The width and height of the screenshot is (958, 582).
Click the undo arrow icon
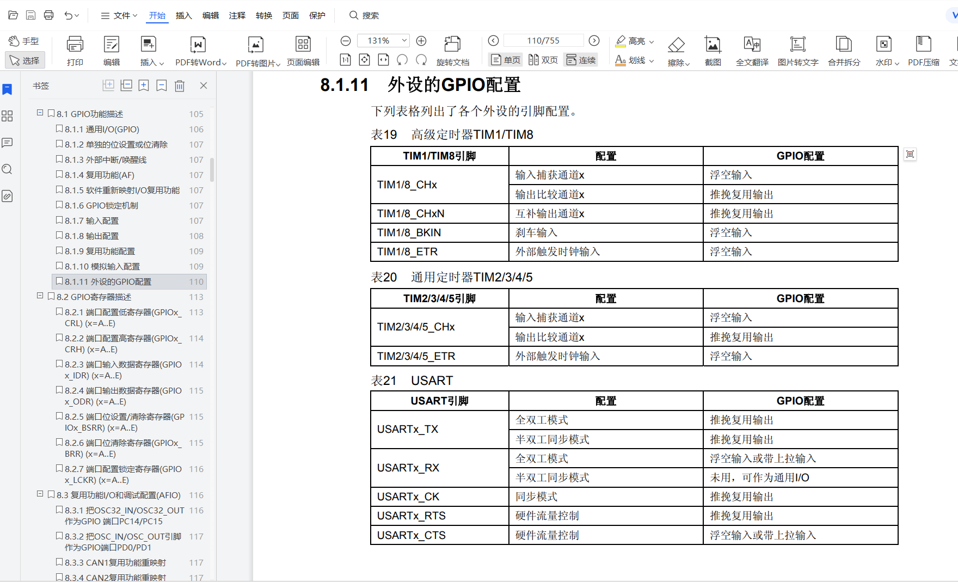point(68,15)
